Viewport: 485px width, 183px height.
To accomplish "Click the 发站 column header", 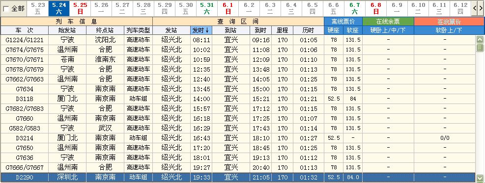I will point(171,30).
